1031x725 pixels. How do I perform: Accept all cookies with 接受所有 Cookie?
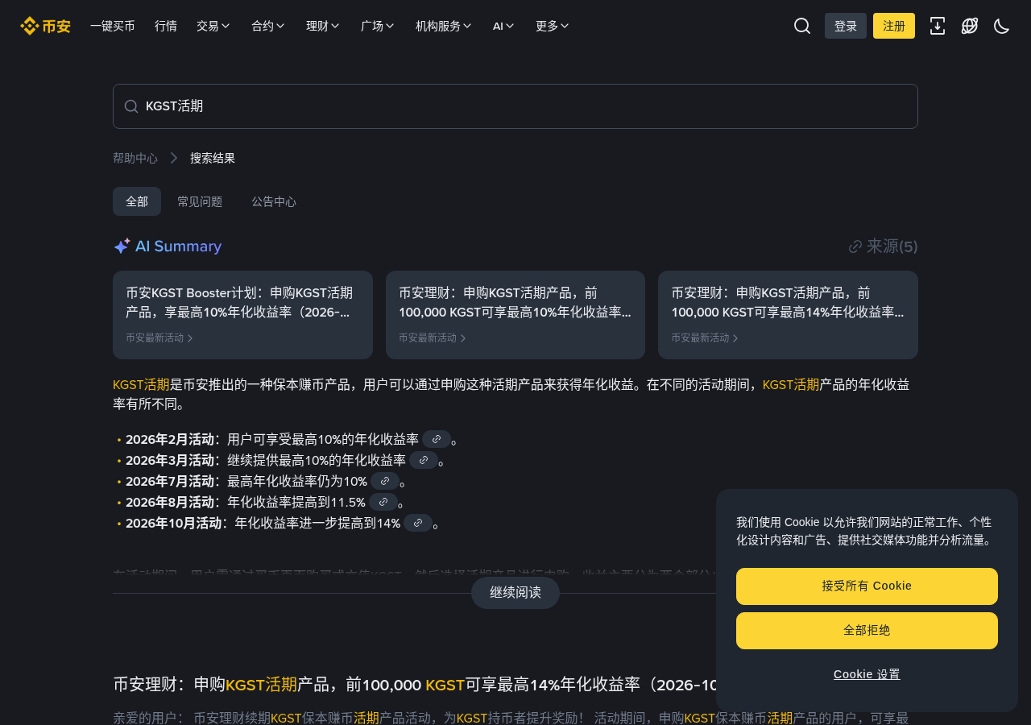click(x=867, y=586)
